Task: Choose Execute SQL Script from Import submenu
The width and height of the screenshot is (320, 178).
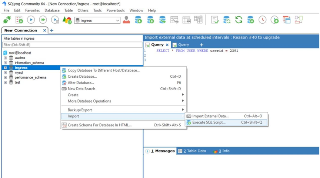Action: coord(226,122)
